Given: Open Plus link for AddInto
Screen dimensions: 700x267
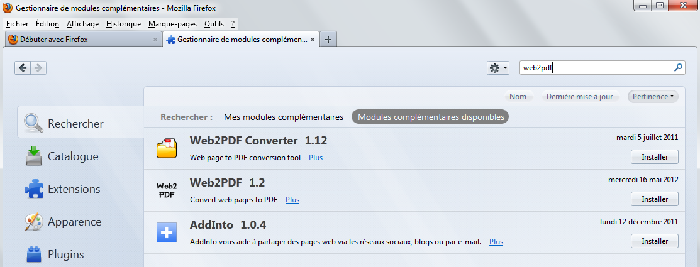Looking at the screenshot, I should click(x=496, y=242).
